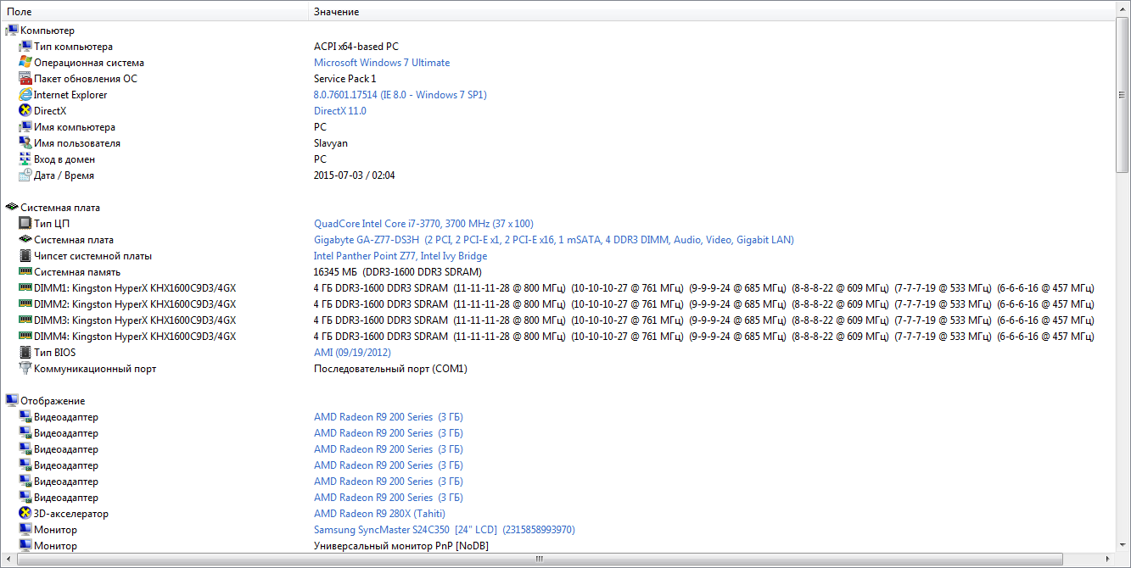Click the user icon for Имя пользователя
Screen dimensions: 1131x568
tap(25, 143)
